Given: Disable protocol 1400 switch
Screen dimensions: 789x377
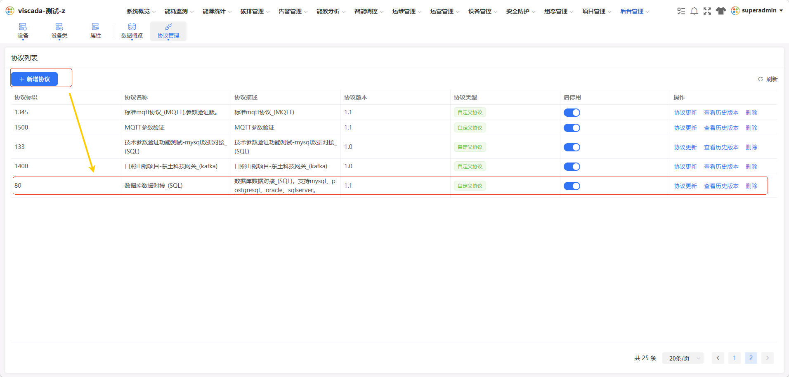Looking at the screenshot, I should [572, 167].
